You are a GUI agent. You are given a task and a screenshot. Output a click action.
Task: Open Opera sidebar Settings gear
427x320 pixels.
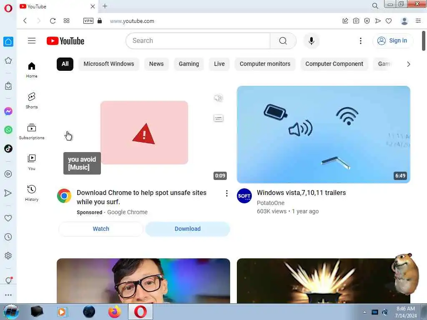coord(8,255)
